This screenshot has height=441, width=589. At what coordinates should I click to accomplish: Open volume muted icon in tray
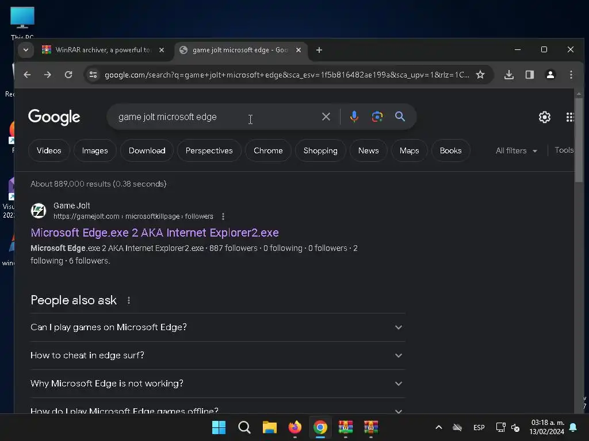pyautogui.click(x=515, y=427)
